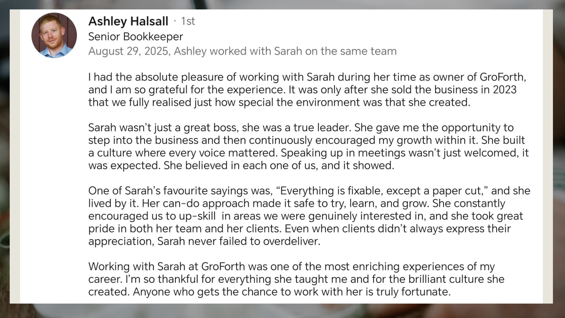Click the 1st connection degree badge
This screenshot has height=318, width=565.
pos(188,21)
